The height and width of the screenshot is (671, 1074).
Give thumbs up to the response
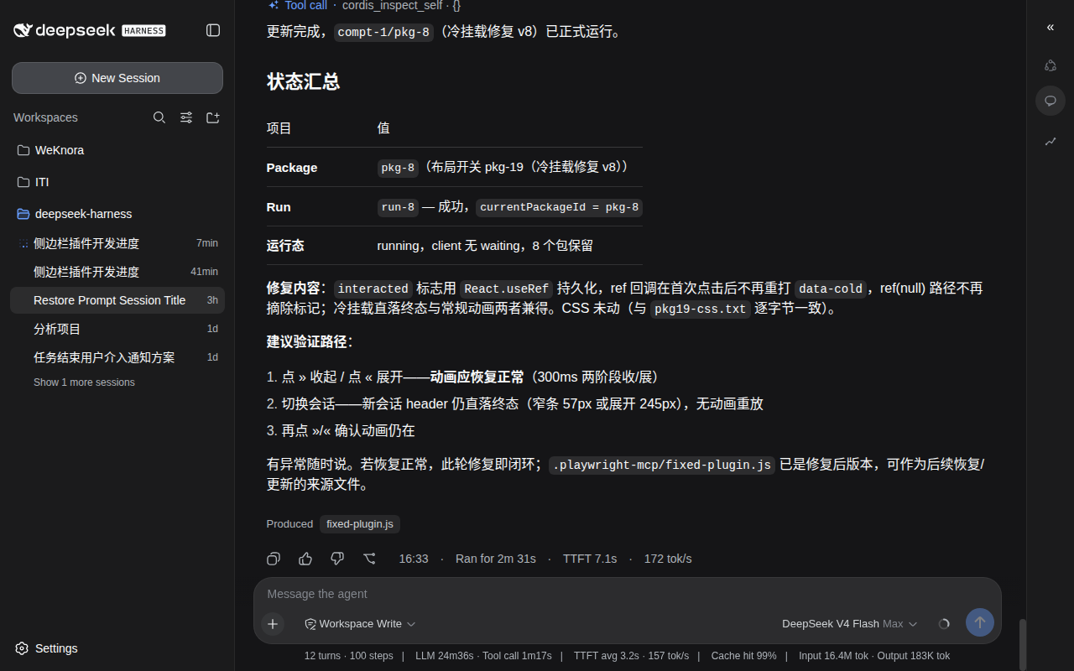click(x=305, y=559)
